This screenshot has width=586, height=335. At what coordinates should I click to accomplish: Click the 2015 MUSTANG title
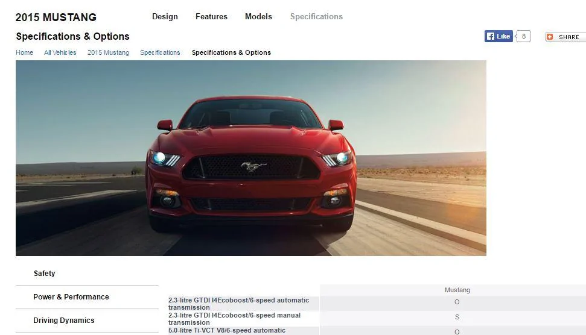click(x=56, y=17)
